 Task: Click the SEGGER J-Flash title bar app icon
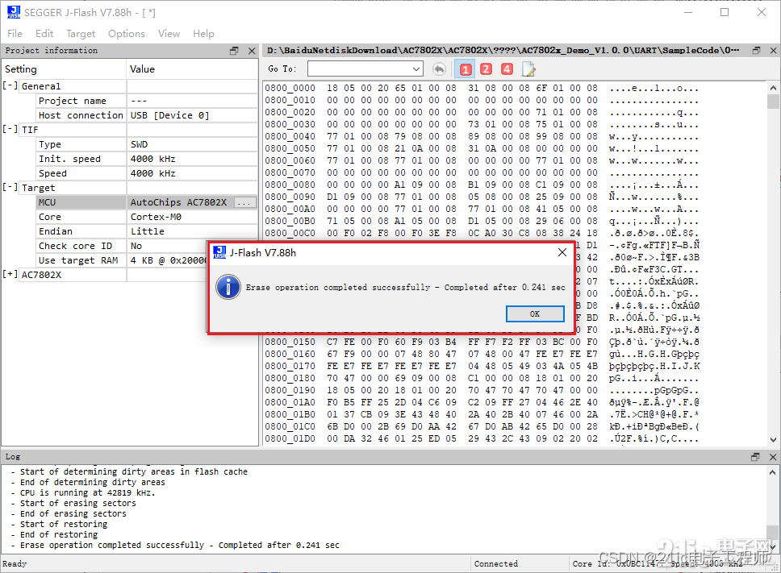pos(14,12)
